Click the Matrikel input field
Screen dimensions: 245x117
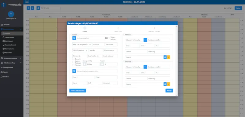[96, 50]
